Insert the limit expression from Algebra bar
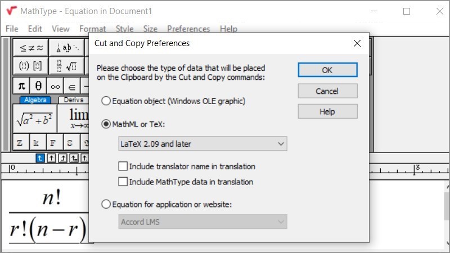The height and width of the screenshot is (253, 450). coord(73,119)
